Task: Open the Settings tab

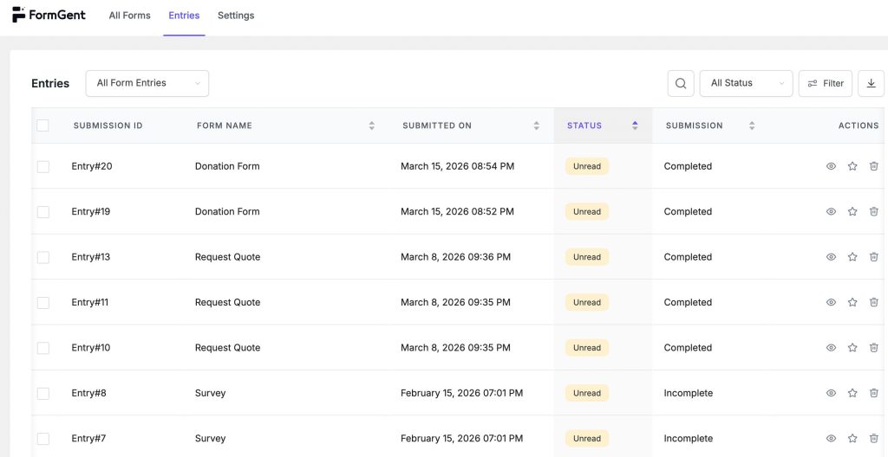Action: pyautogui.click(x=236, y=16)
